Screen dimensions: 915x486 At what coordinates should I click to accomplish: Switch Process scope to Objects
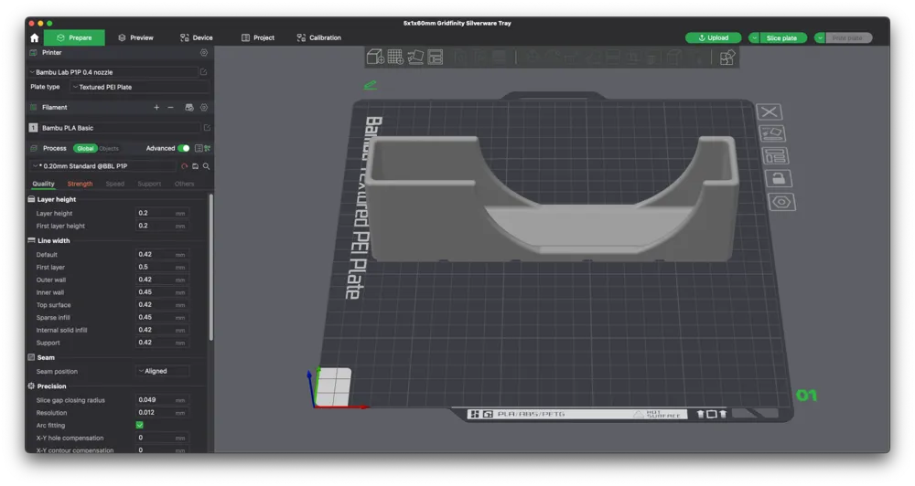[x=109, y=148]
